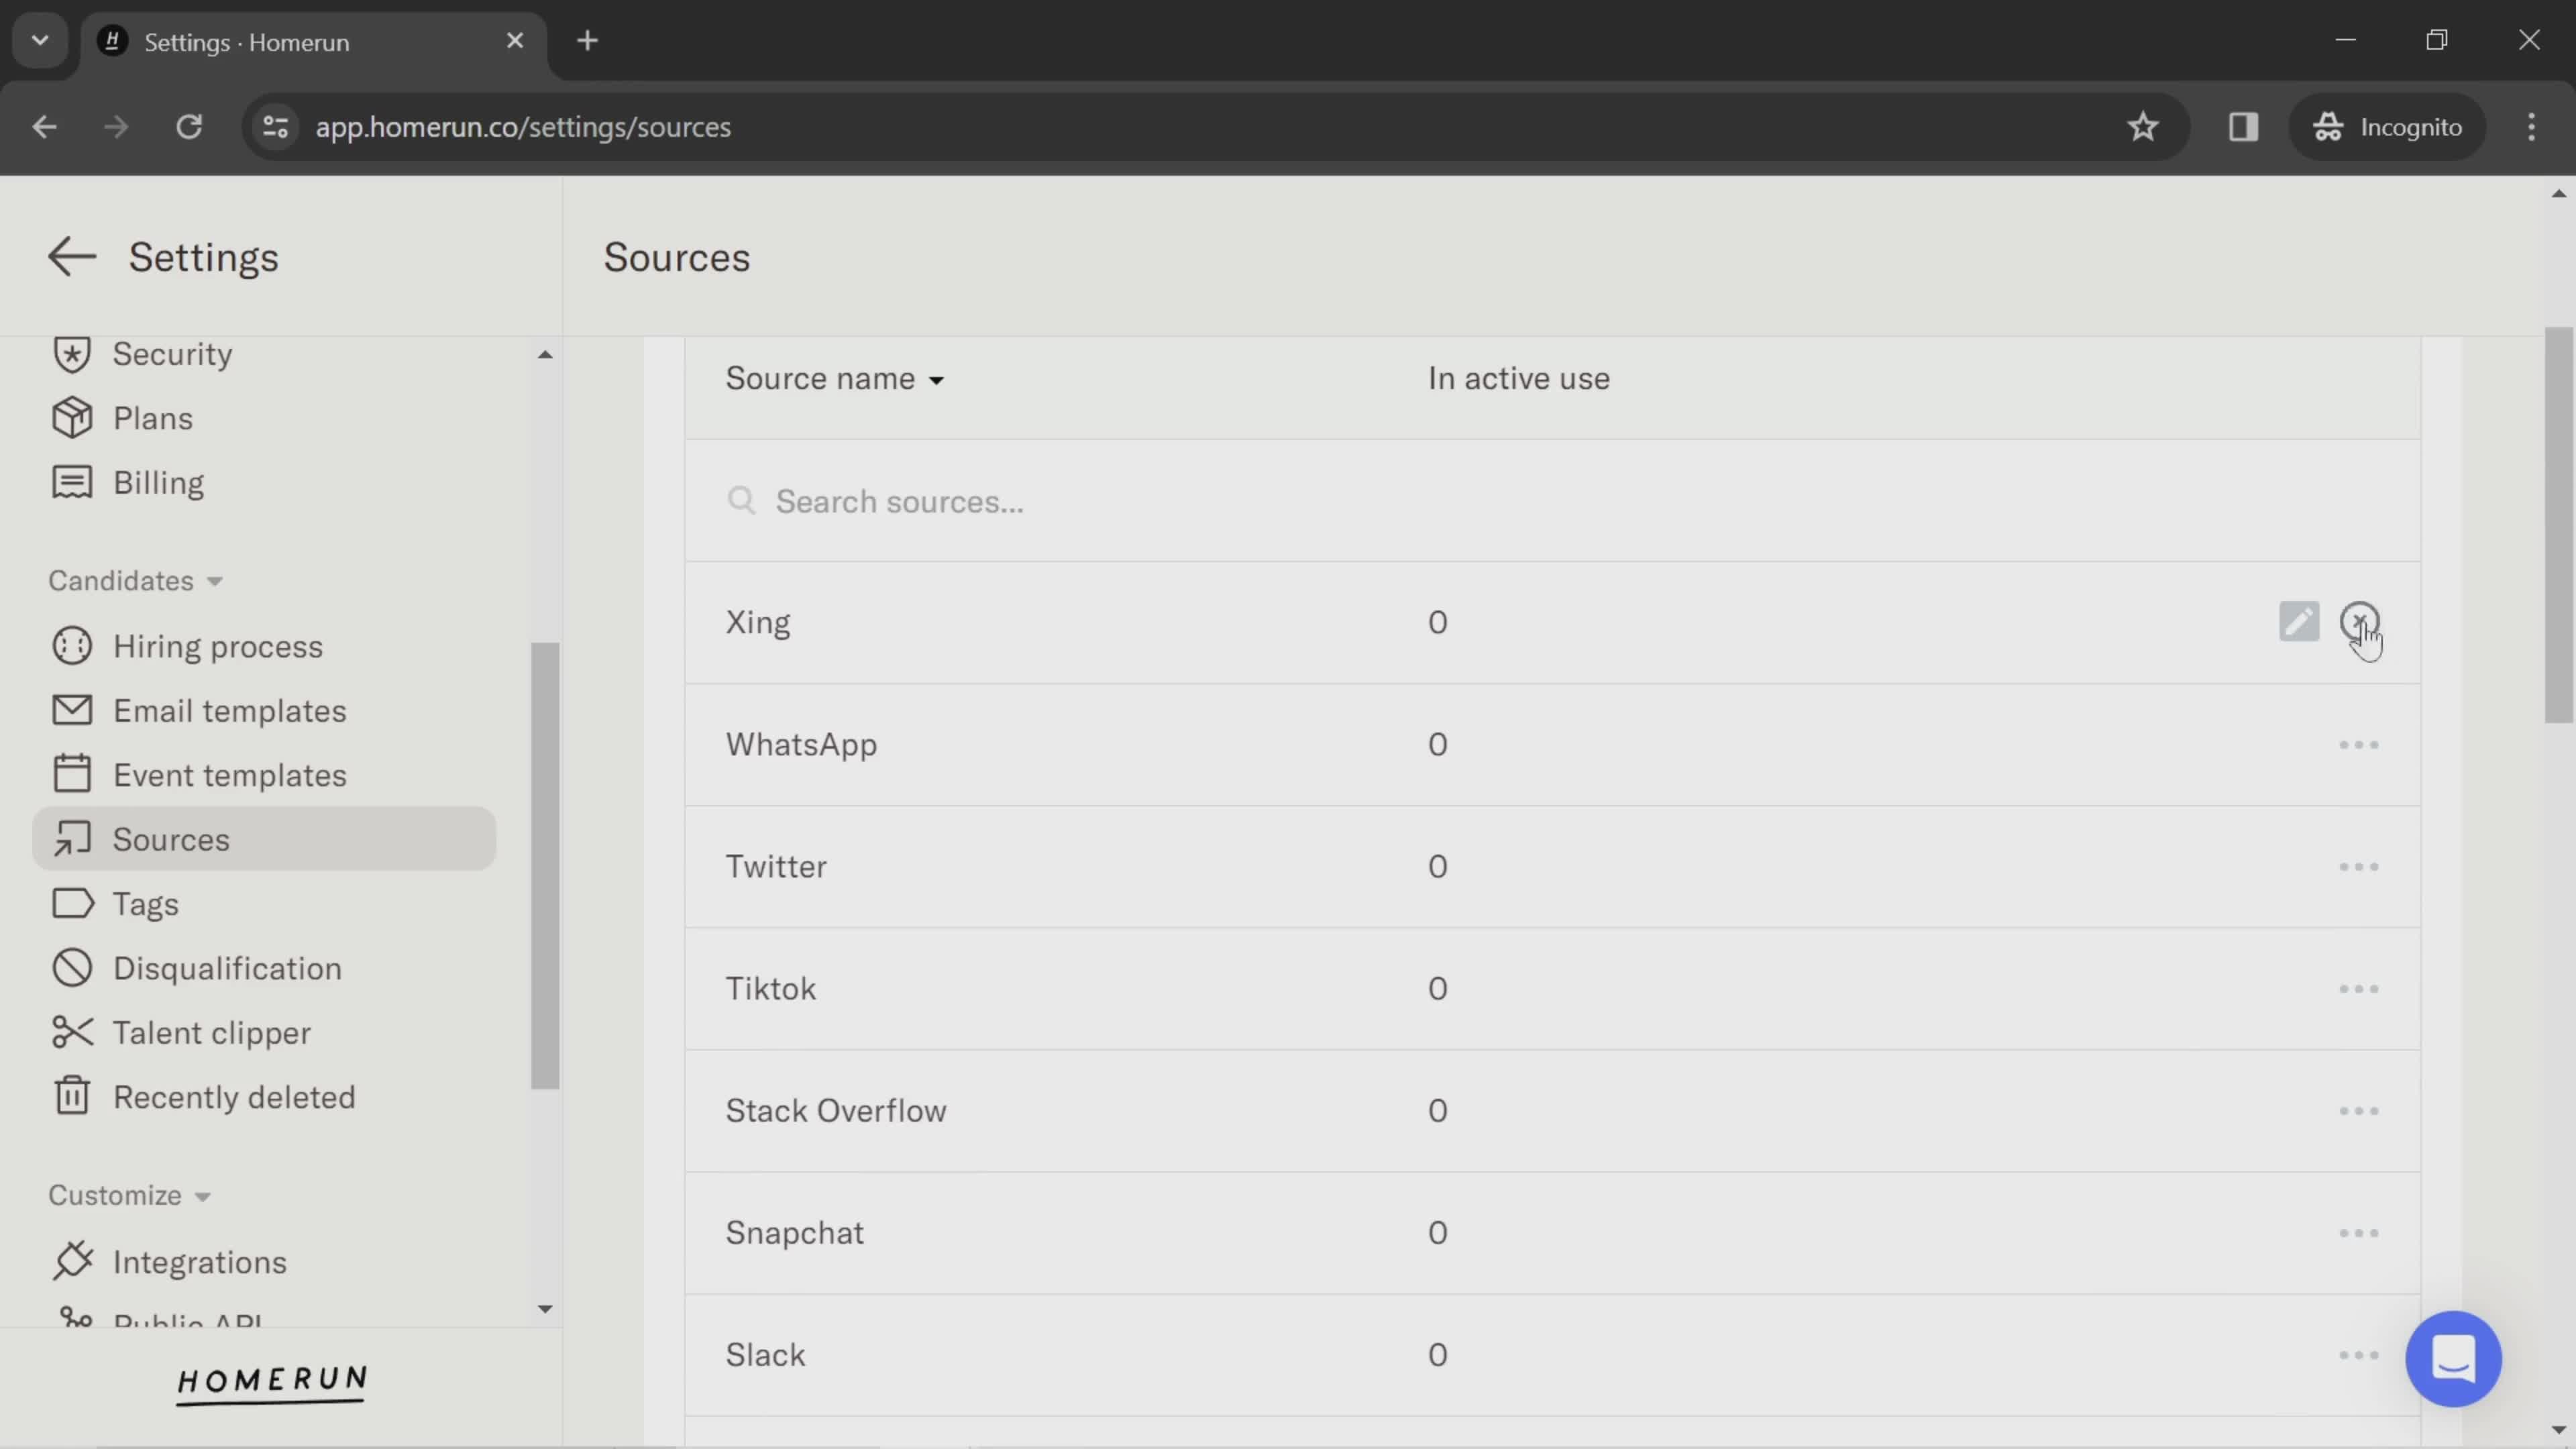Open a new browser tab
Screen dimensions: 2576x1449
[x=587, y=41]
